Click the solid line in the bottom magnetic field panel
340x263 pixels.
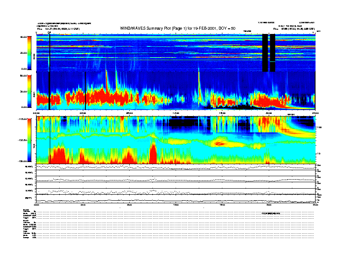(176, 201)
